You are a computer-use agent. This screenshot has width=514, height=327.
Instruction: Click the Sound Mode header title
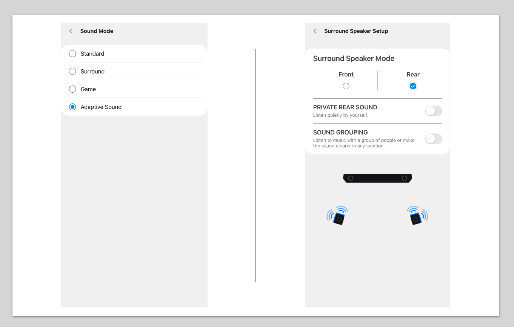97,31
